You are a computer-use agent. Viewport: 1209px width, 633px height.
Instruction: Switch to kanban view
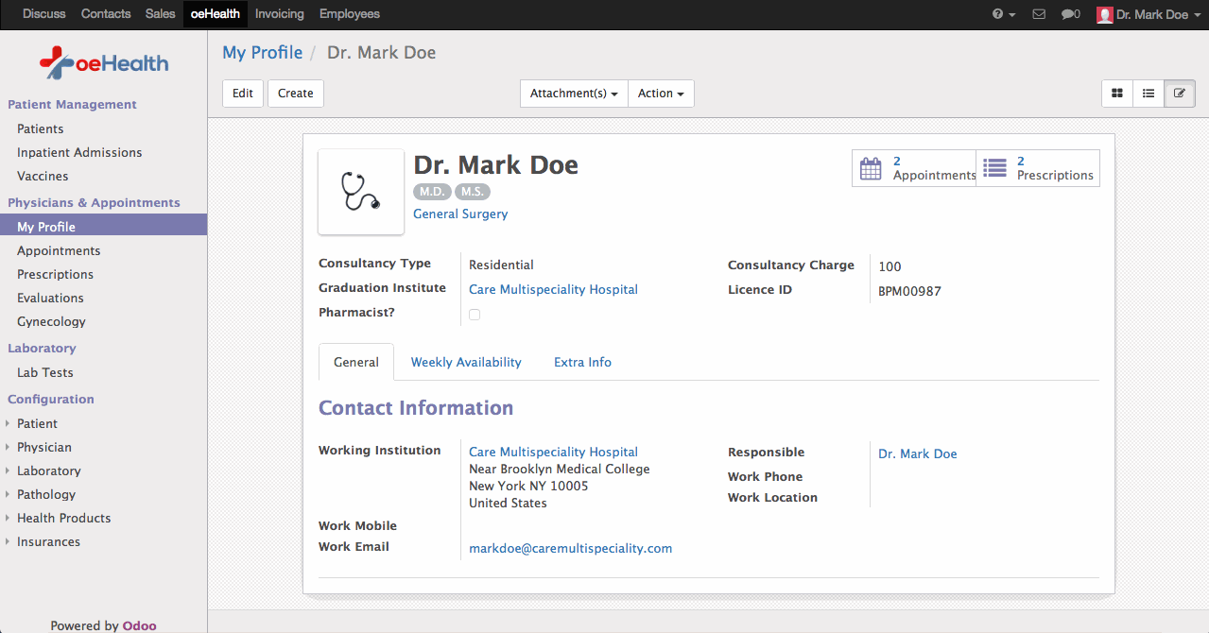(1117, 94)
